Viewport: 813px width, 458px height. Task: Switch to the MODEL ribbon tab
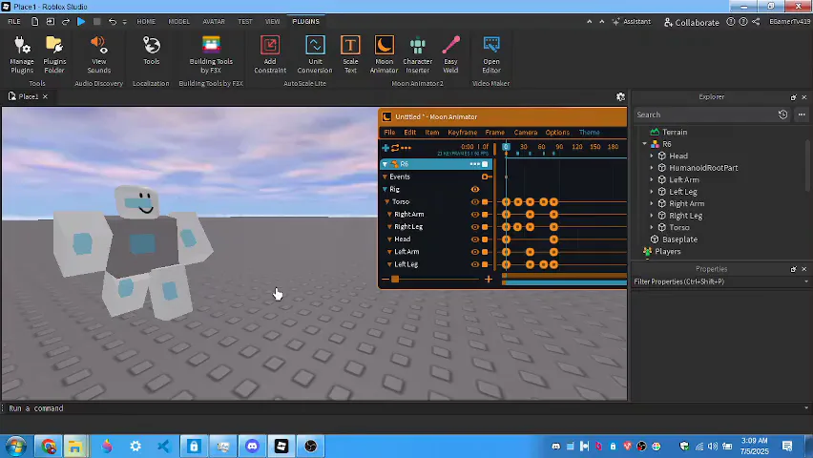[178, 22]
